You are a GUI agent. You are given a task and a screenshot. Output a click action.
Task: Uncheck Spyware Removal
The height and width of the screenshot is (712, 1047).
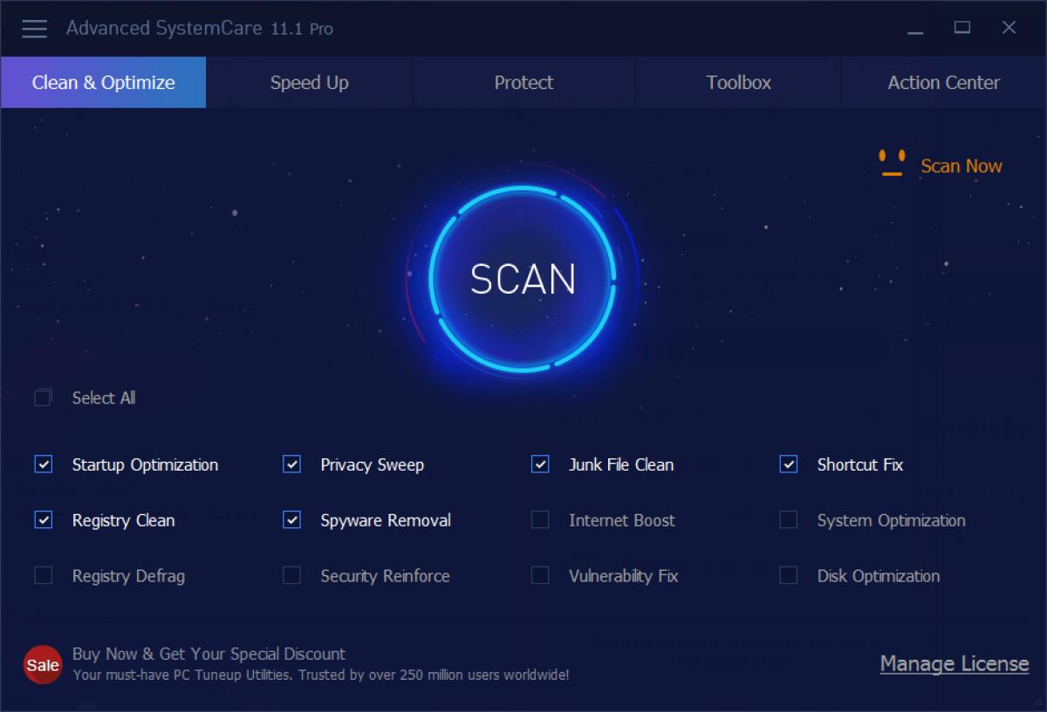(x=291, y=520)
